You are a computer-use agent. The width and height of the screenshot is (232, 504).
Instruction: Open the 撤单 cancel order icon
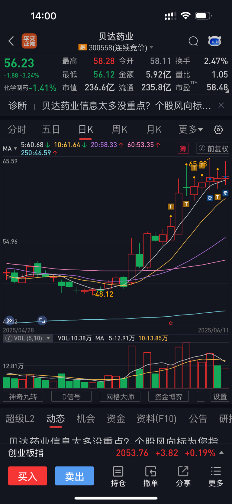pos(150,476)
